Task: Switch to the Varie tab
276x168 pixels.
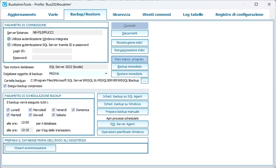Action: 53,15
